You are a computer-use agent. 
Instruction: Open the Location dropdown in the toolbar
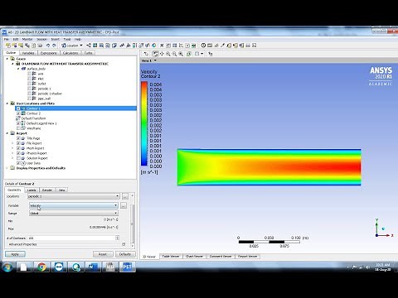pyautogui.click(x=72, y=46)
